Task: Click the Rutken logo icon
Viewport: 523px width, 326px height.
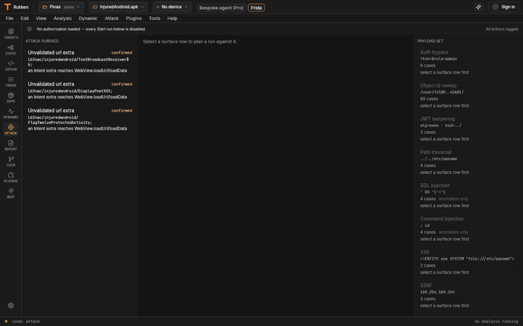Action: 7,7
